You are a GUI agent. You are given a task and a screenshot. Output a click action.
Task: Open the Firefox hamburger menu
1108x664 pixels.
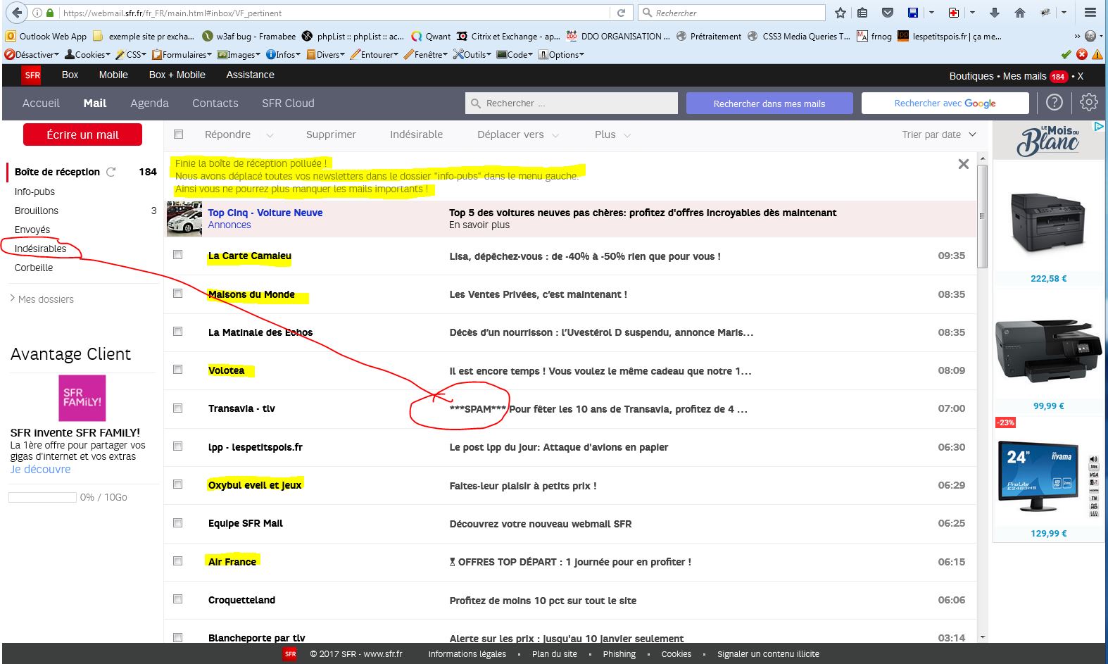(1090, 13)
